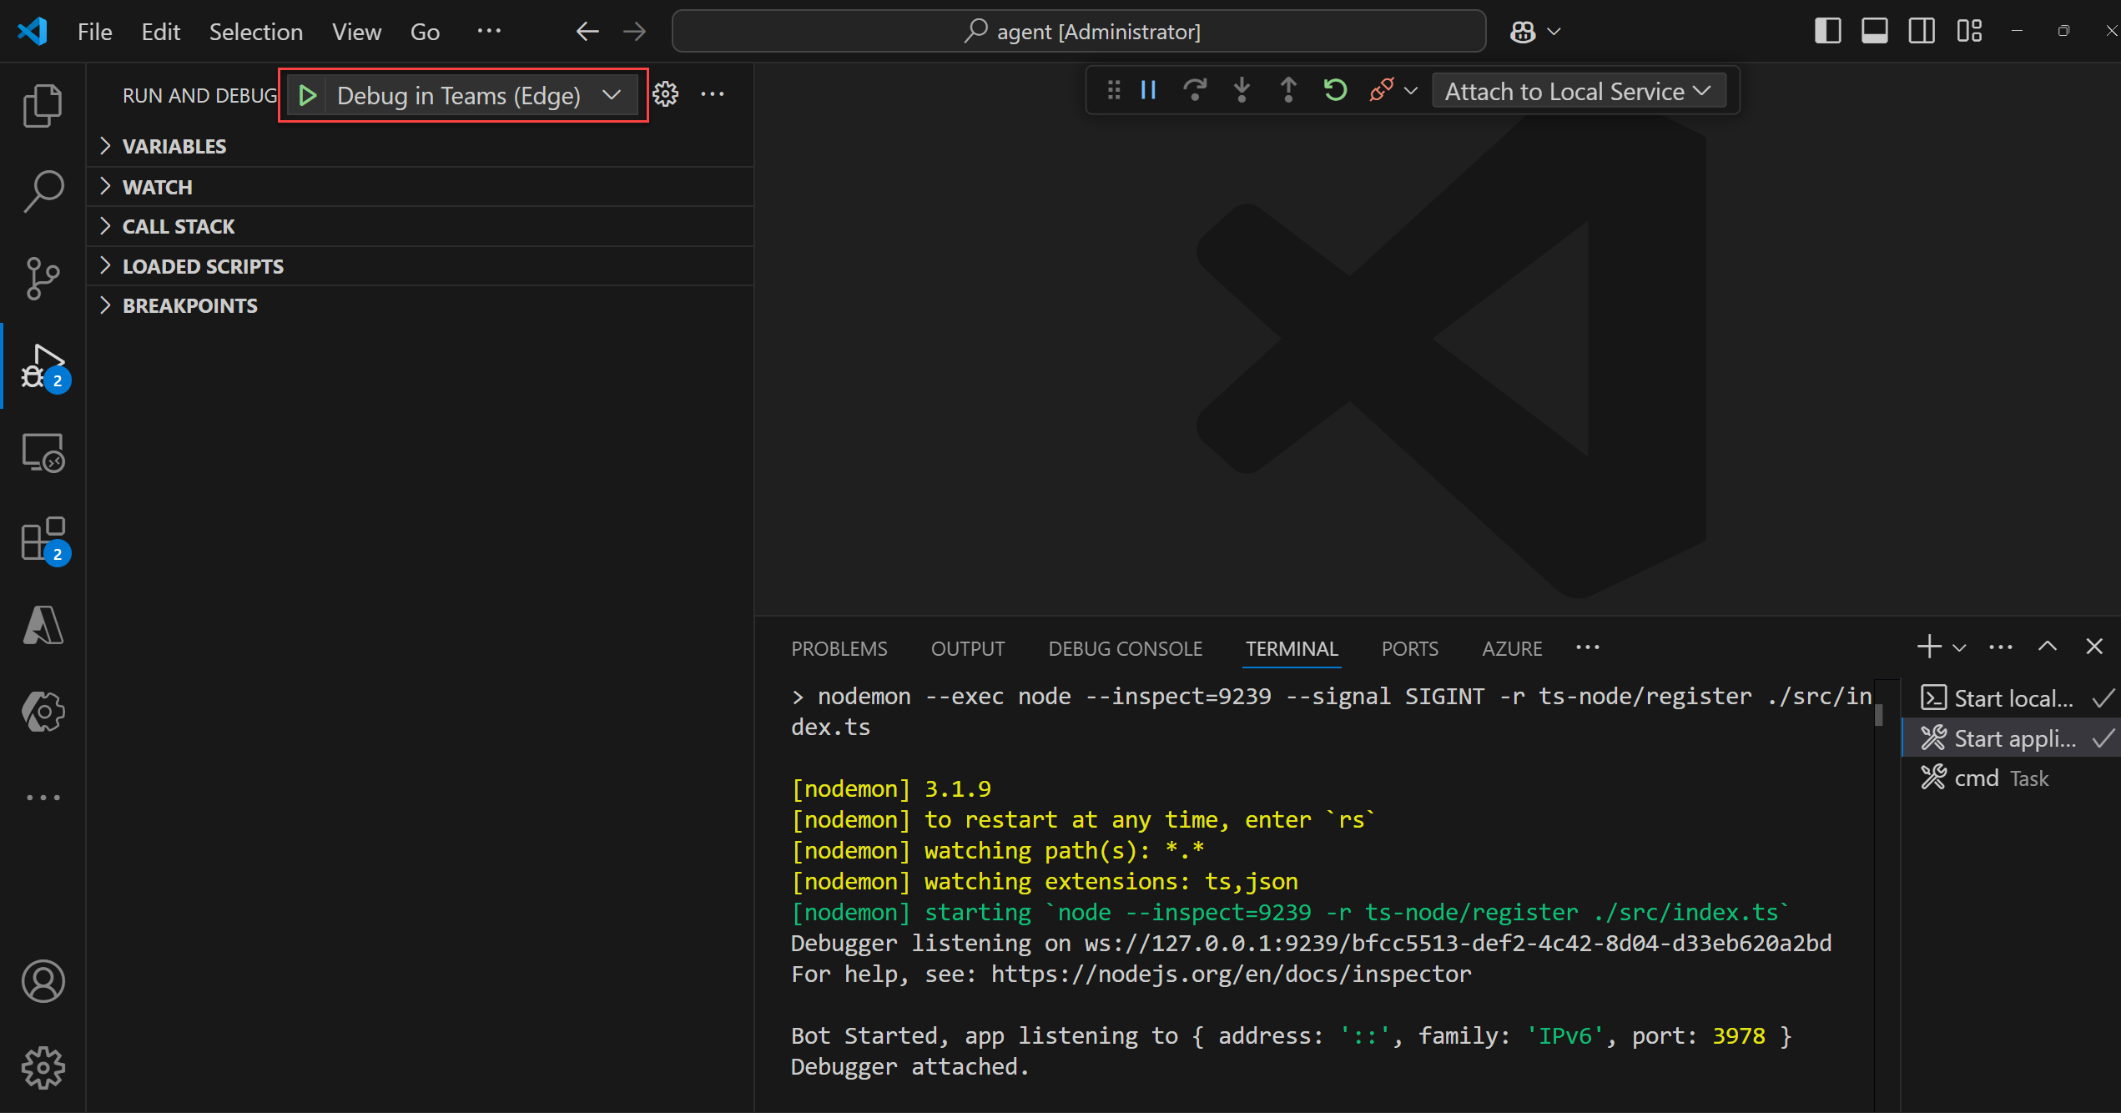The image size is (2121, 1113).
Task: Open the Microsoft 365 Agents Toolkit icon
Action: (x=43, y=712)
